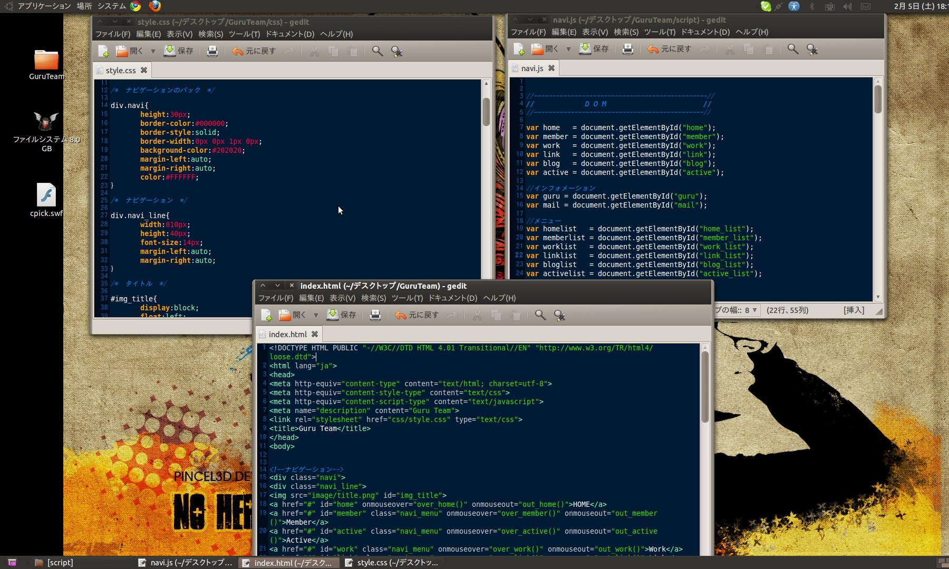Click Find magnifier icon in index.html window
This screenshot has height=569, width=949.
coord(540,315)
